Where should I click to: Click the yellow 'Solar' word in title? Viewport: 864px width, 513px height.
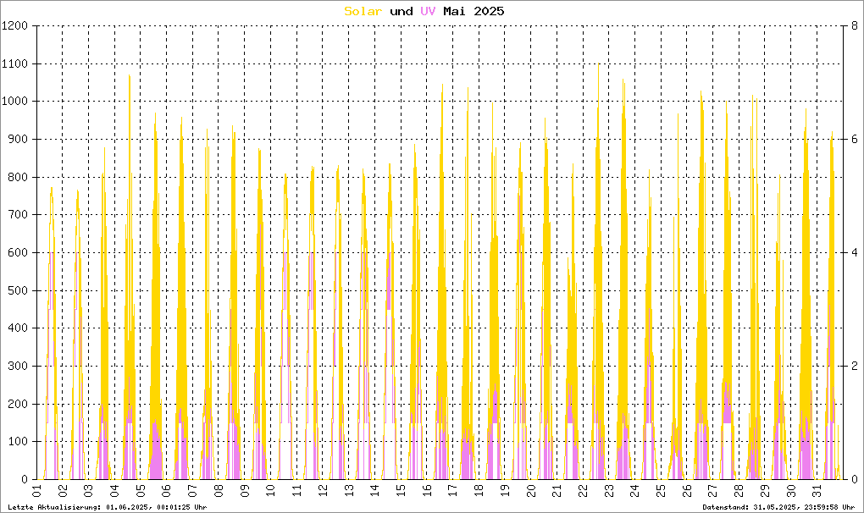[363, 11]
